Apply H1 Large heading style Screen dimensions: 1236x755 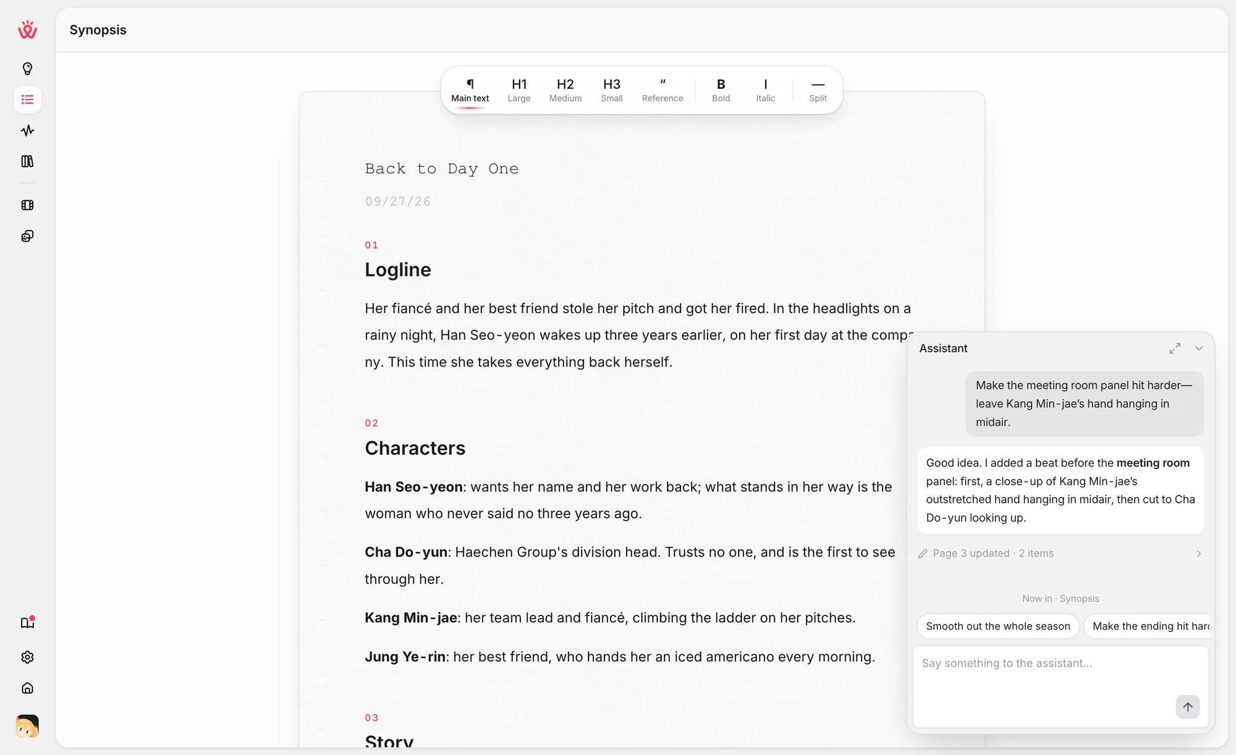tap(519, 90)
